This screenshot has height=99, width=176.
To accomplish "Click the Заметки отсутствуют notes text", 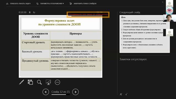I will pos(133,59).
